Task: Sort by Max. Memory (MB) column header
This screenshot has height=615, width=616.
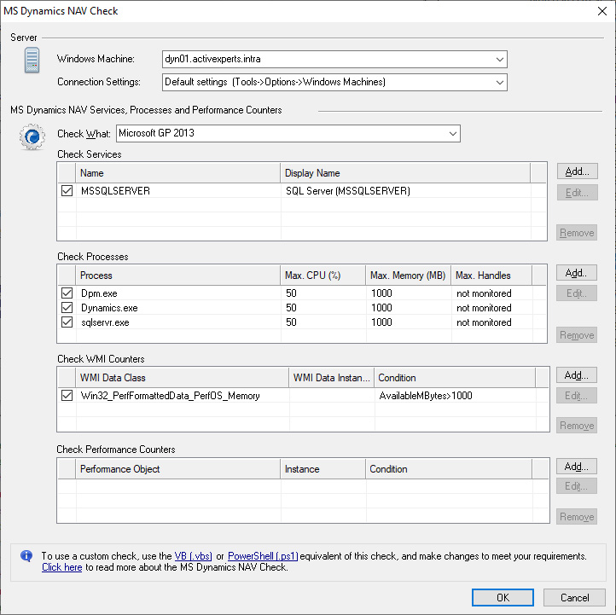Action: 408,276
